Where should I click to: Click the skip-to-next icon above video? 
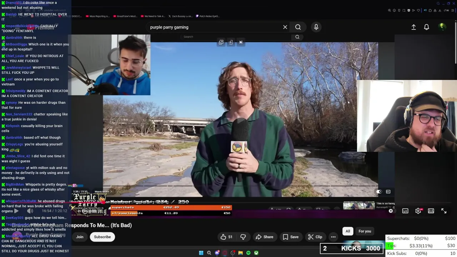241,42
